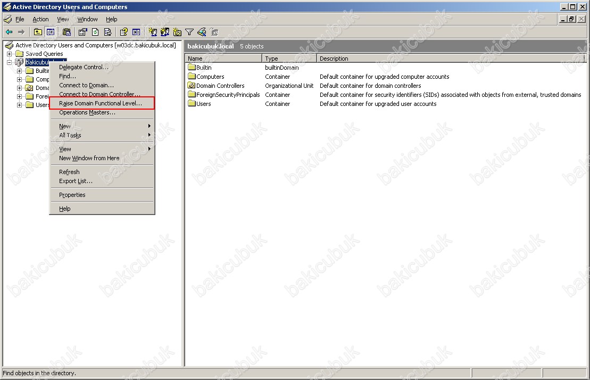
Task: Open the View submenu in the context menu
Action: pyautogui.click(x=102, y=149)
